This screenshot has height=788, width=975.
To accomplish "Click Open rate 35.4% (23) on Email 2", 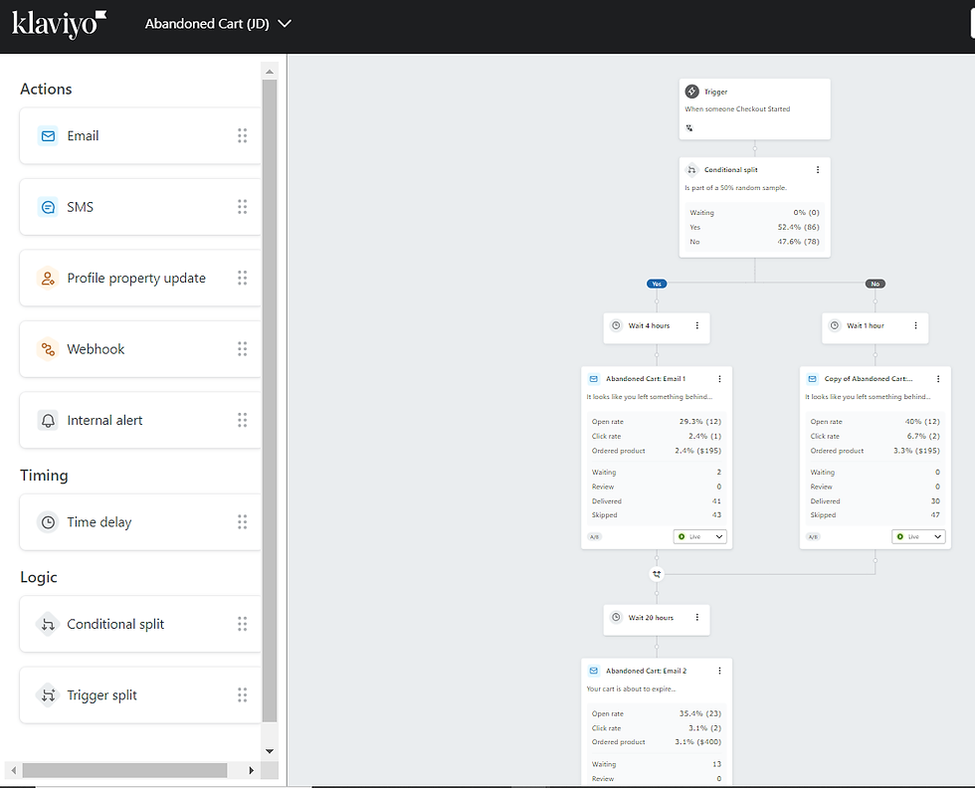I will (657, 714).
